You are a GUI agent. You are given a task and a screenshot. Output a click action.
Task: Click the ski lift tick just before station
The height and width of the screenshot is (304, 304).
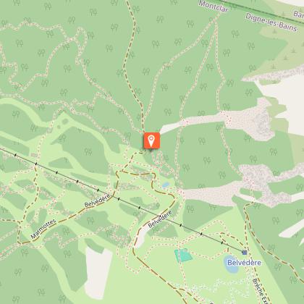click(x=222, y=242)
